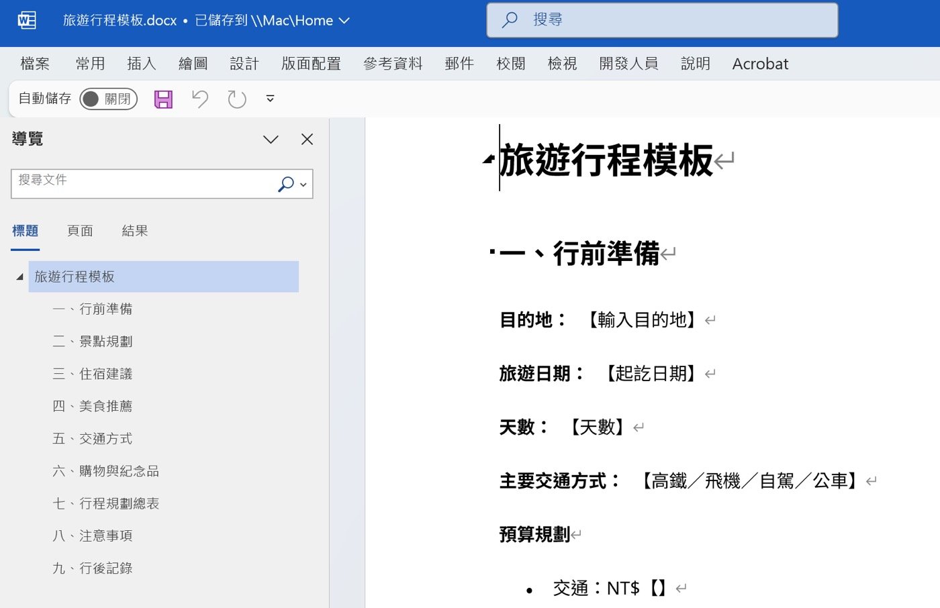Viewport: 940px width, 608px height.
Task: Switch to the 頁面 tab in navigation
Action: (x=80, y=231)
